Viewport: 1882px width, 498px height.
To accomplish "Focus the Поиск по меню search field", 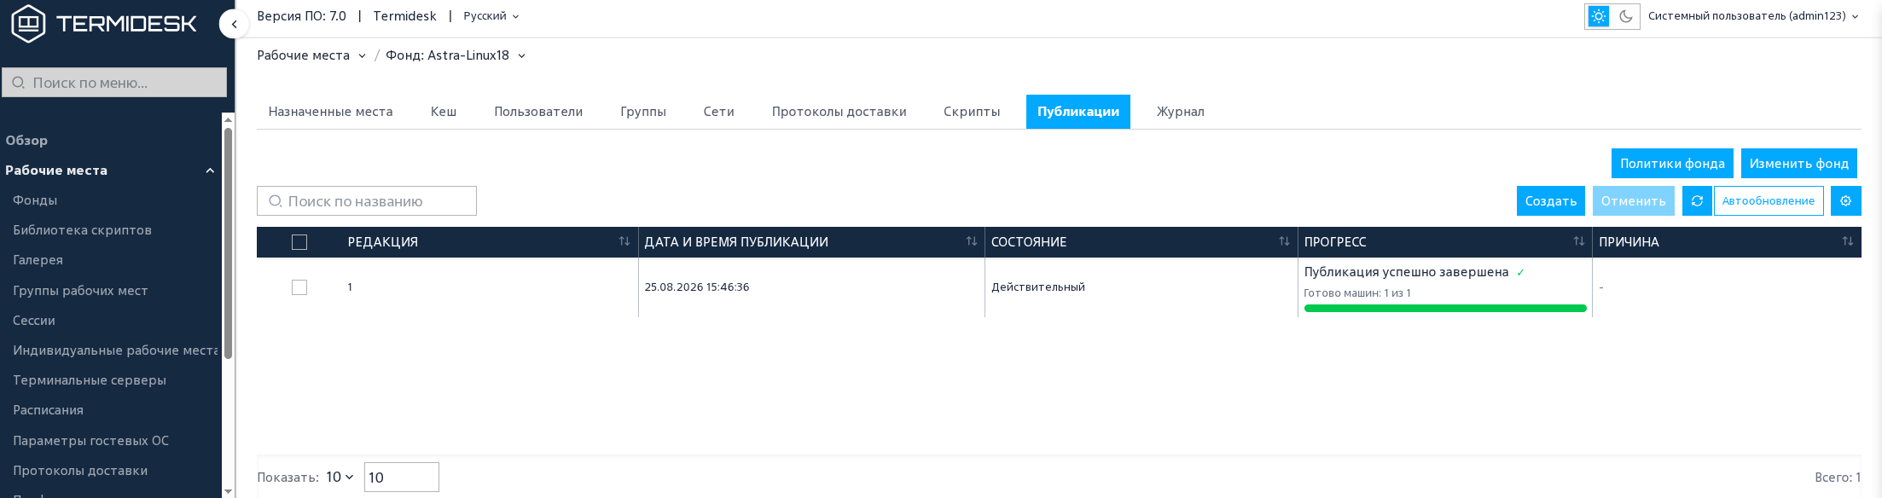I will coord(114,83).
